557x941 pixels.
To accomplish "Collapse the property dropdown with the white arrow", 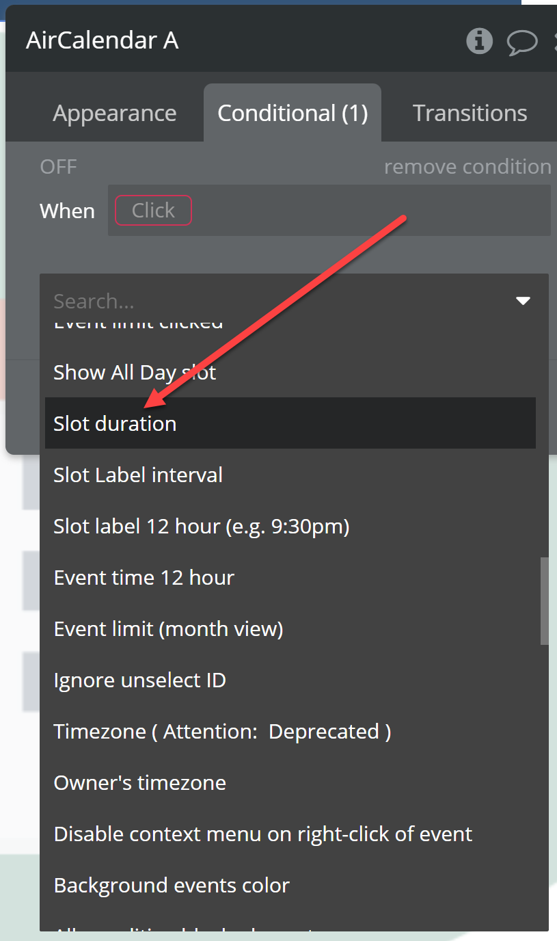I will (x=523, y=301).
